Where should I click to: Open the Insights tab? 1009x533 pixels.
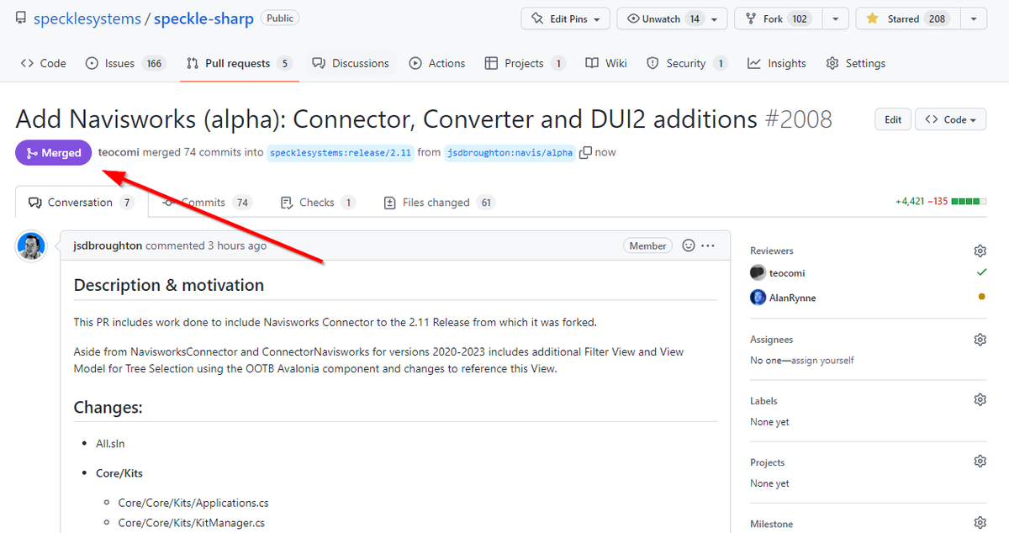(x=777, y=63)
